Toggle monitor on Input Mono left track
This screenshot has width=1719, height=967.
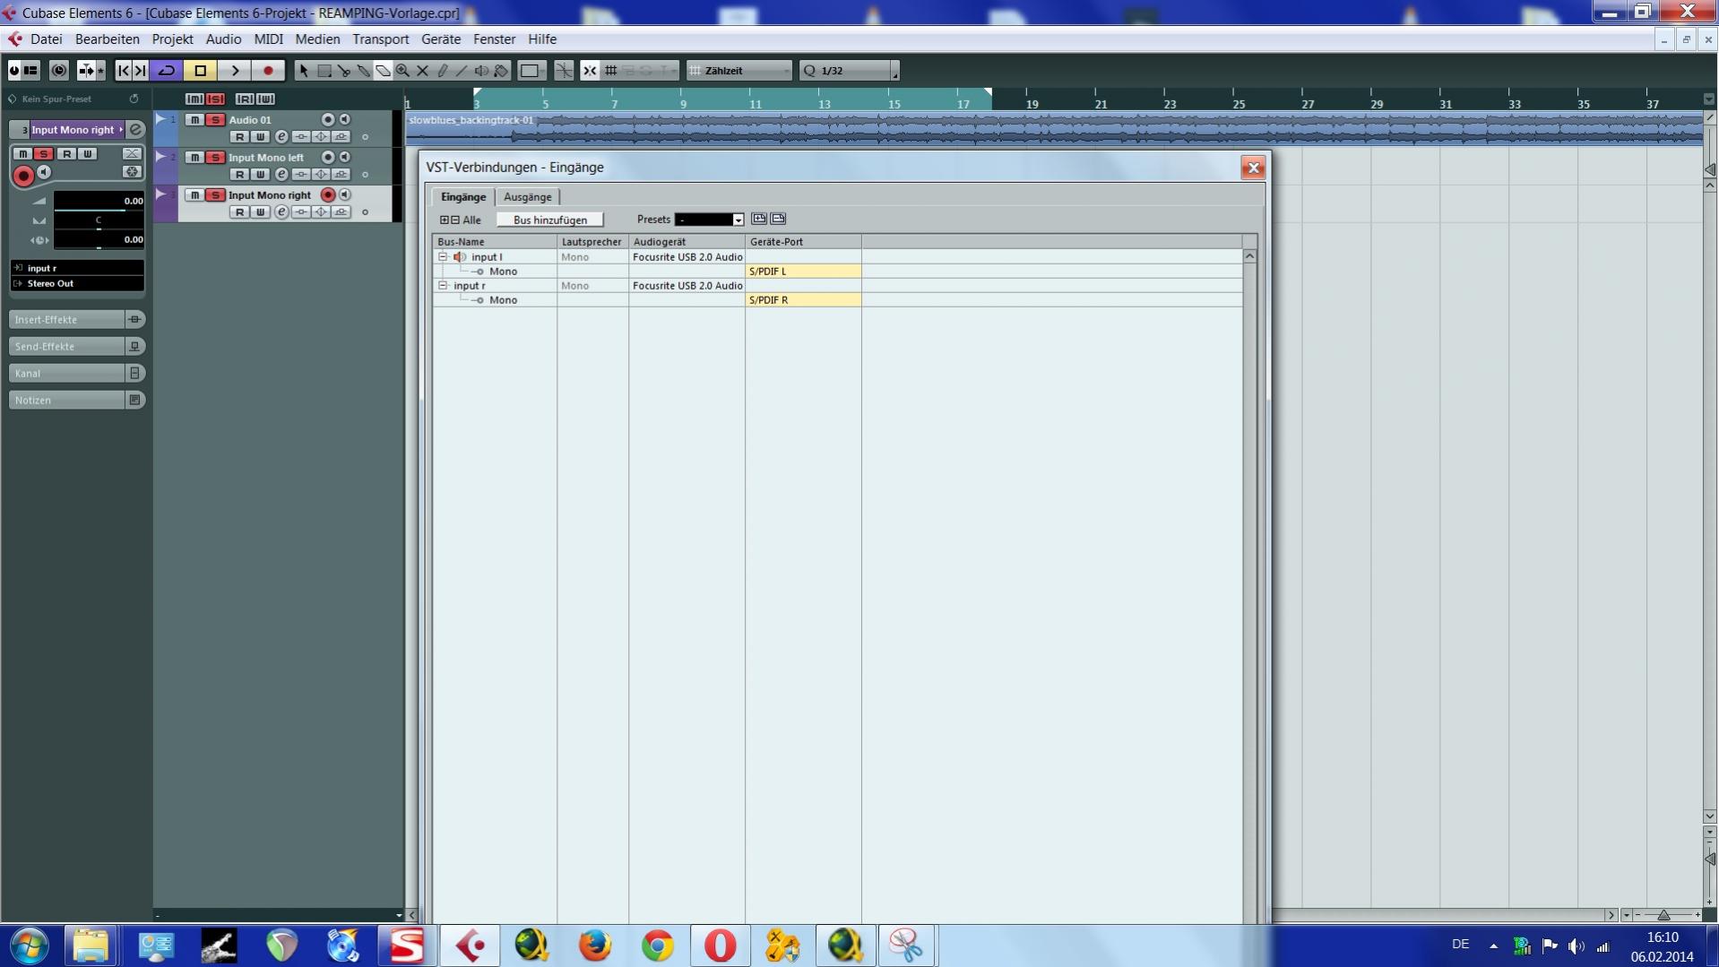pos(345,157)
